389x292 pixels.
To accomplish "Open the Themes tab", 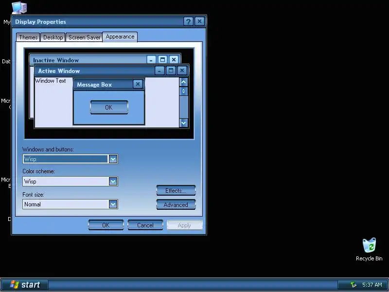I will pyautogui.click(x=28, y=37).
